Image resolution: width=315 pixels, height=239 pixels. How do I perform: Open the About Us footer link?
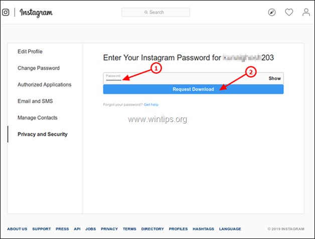[17, 229]
